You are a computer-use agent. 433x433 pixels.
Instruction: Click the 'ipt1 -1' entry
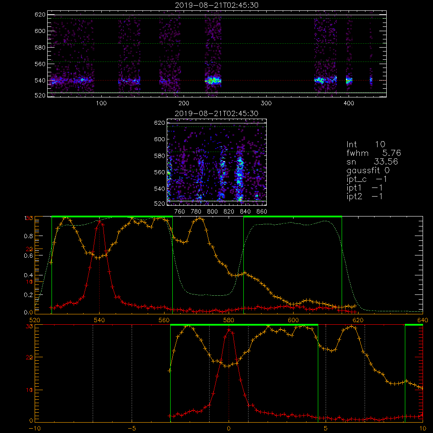[365, 188]
